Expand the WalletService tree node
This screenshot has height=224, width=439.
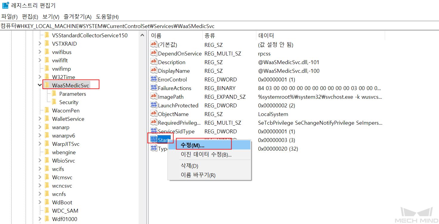point(40,119)
